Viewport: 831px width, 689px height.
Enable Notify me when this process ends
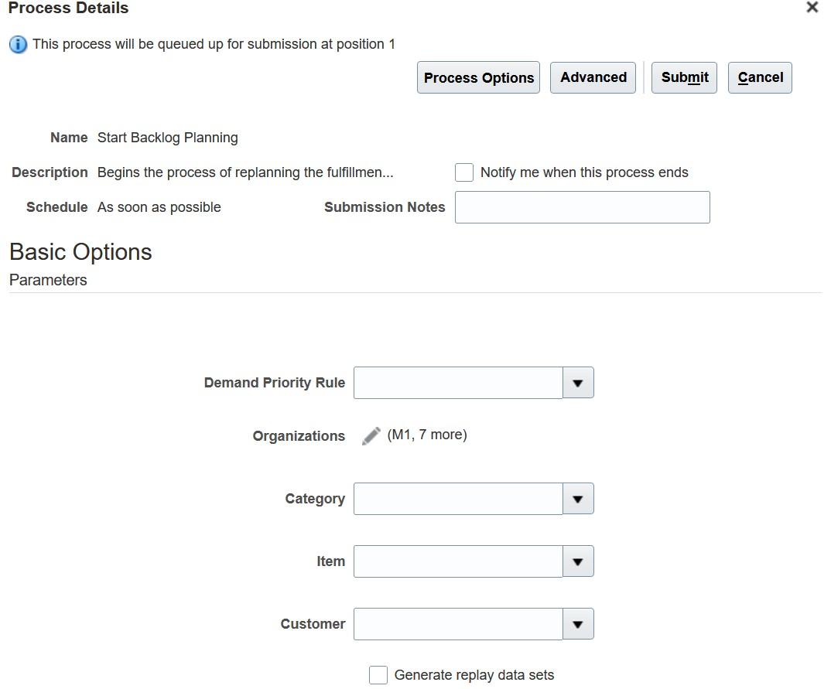click(x=464, y=172)
